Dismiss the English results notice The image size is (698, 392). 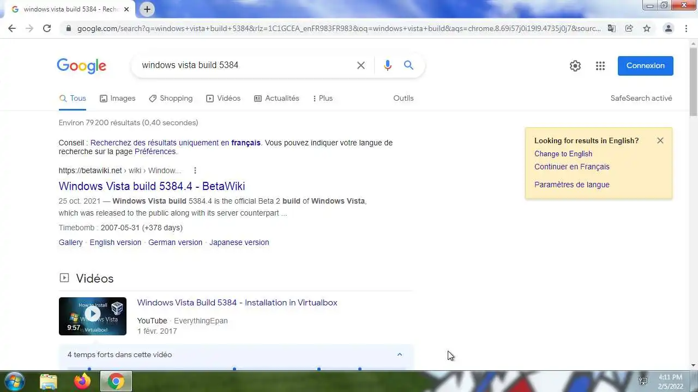(660, 140)
